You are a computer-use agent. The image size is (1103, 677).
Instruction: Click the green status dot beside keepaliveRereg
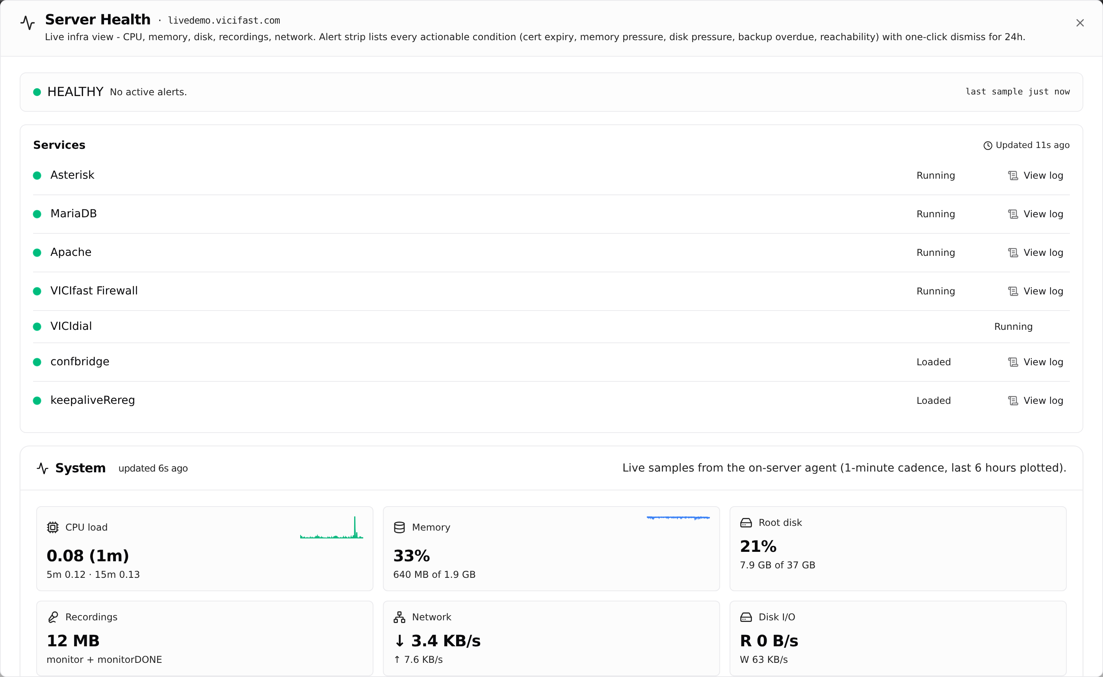click(x=37, y=400)
